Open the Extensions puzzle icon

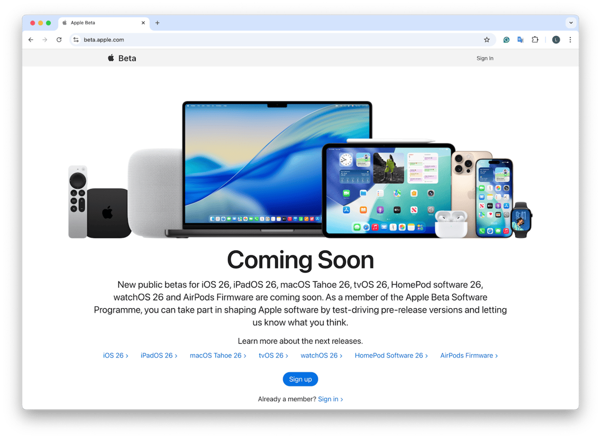point(535,40)
